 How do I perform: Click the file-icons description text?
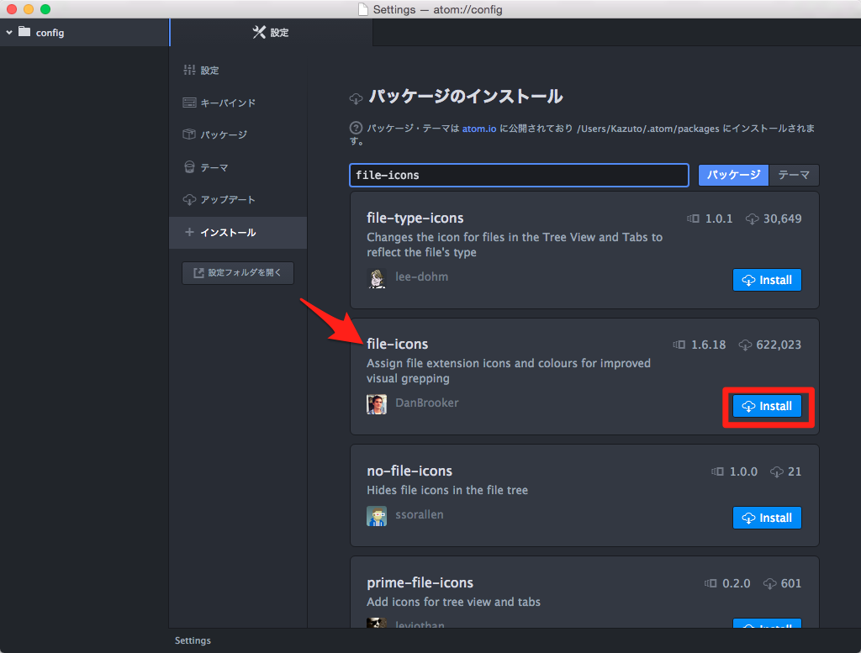[x=509, y=371]
